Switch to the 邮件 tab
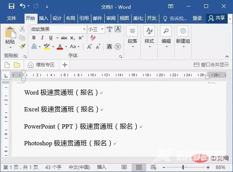This screenshot has width=233, height=172. coord(97,18)
